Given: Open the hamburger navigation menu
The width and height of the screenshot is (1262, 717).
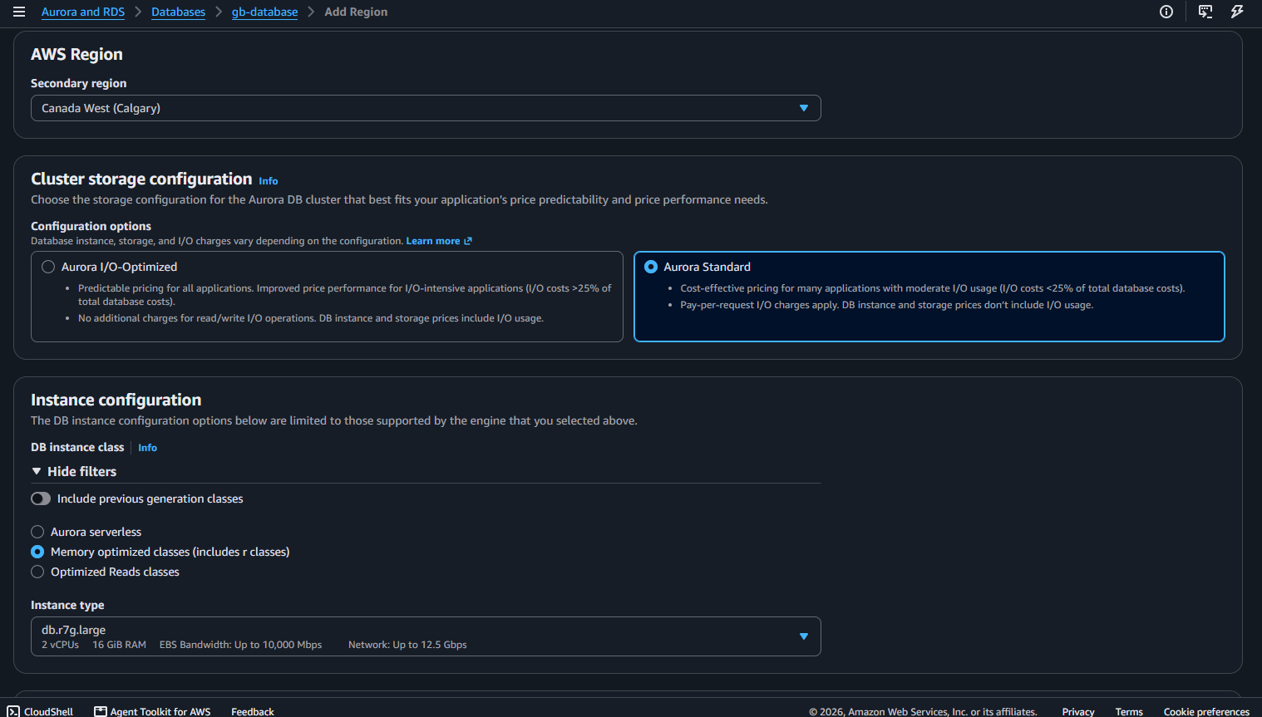Looking at the screenshot, I should pyautogui.click(x=19, y=12).
